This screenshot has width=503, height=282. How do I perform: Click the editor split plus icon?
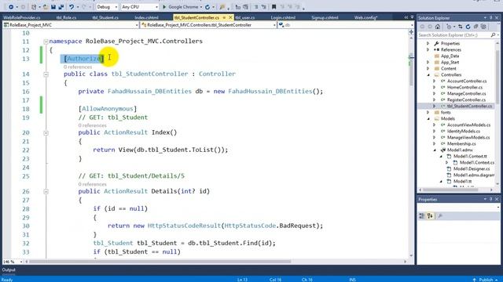(411, 32)
